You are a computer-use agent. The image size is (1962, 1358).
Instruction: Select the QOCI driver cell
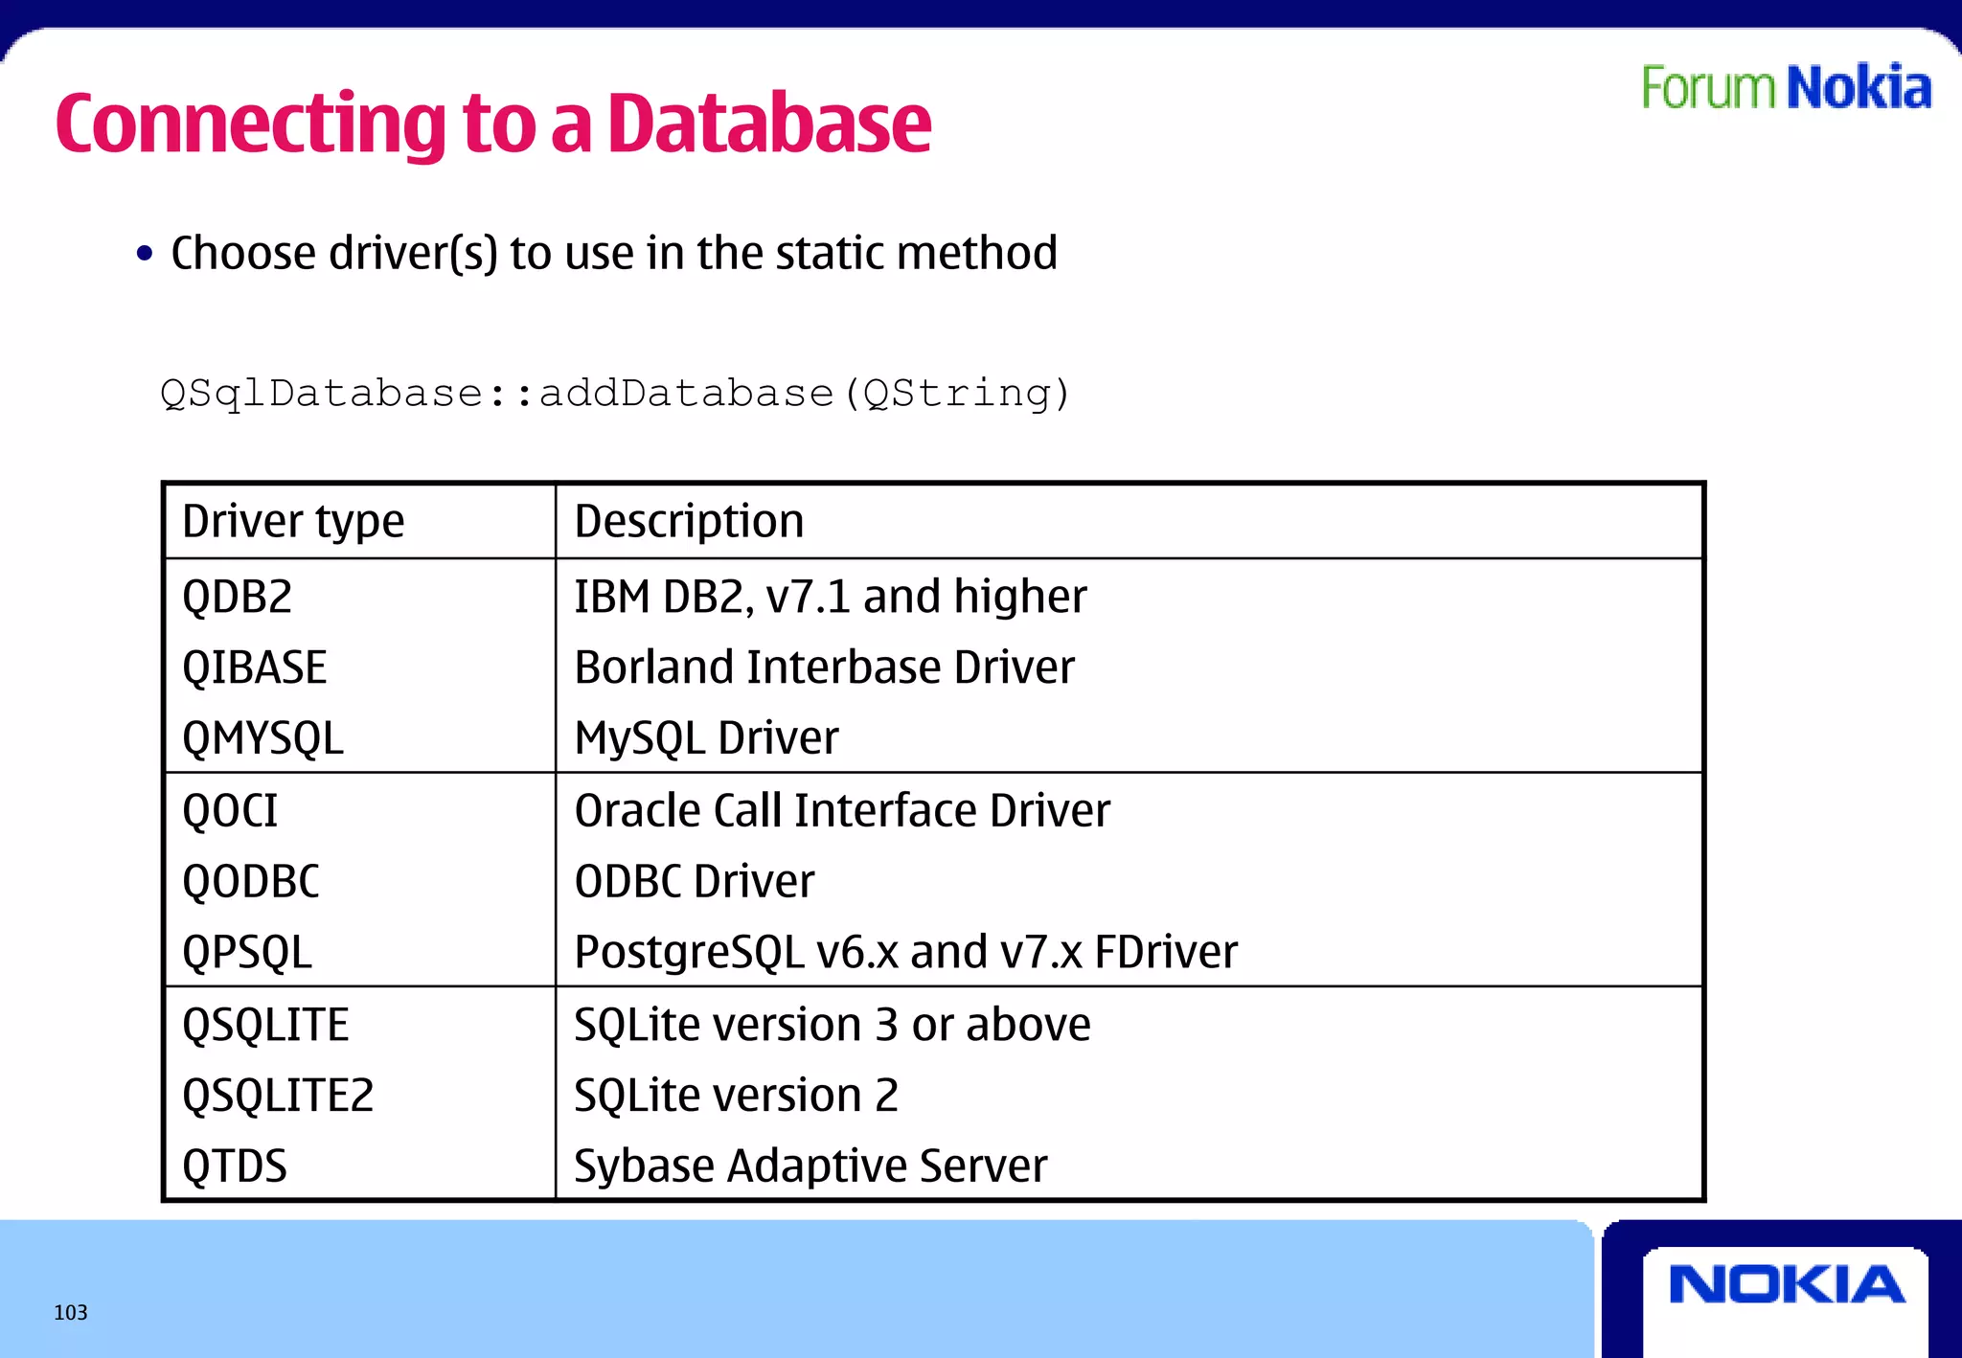230,812
